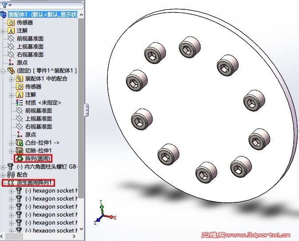Click the 切除-拉伸1 cut feature icon

pos(20,151)
